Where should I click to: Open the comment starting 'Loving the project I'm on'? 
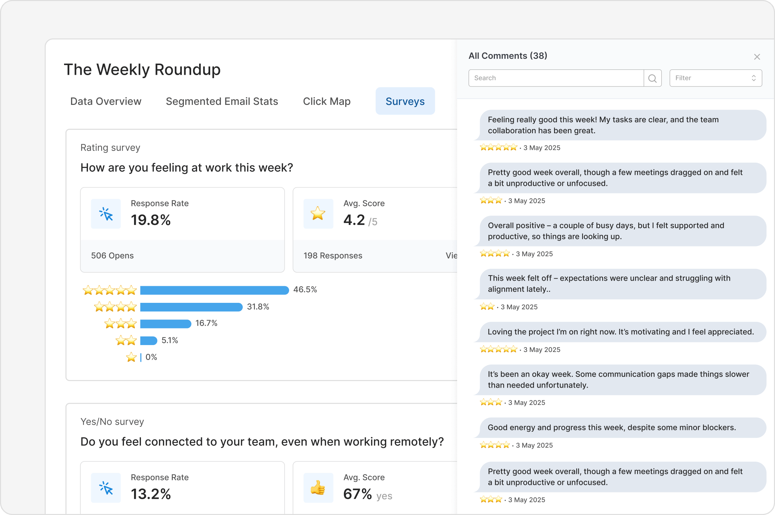(x=621, y=332)
